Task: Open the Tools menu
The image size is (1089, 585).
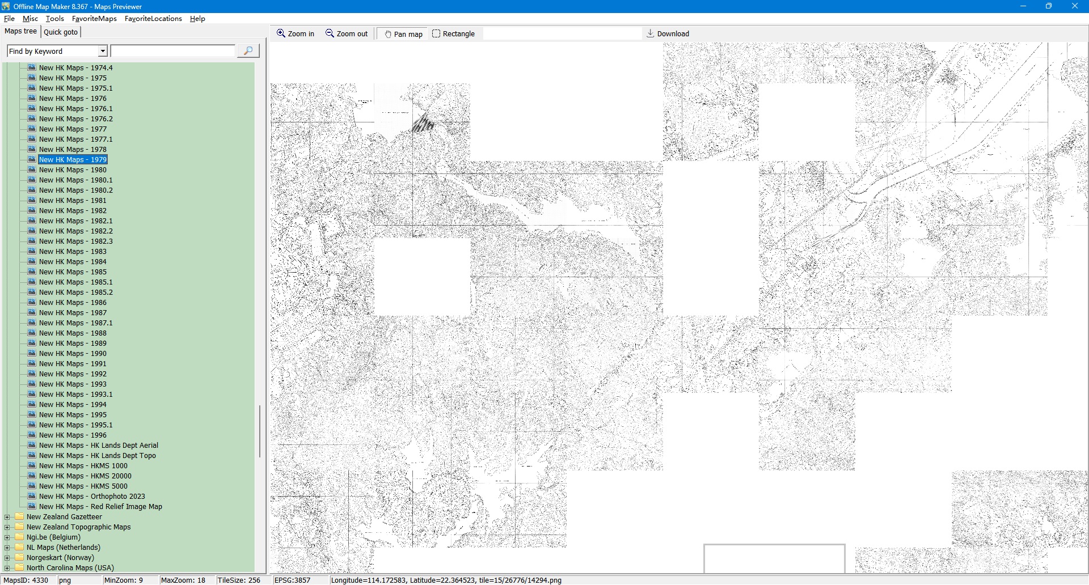Action: coord(54,19)
